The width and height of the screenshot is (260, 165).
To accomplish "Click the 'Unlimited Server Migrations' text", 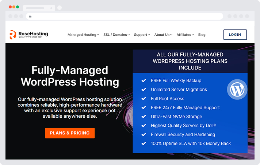I will pyautogui.click(x=179, y=90).
